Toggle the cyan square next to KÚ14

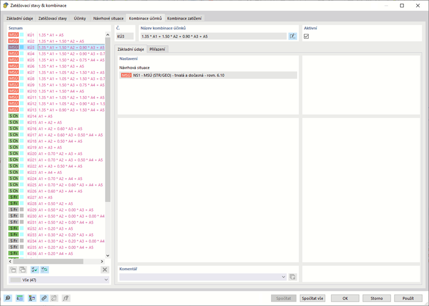[21, 116]
